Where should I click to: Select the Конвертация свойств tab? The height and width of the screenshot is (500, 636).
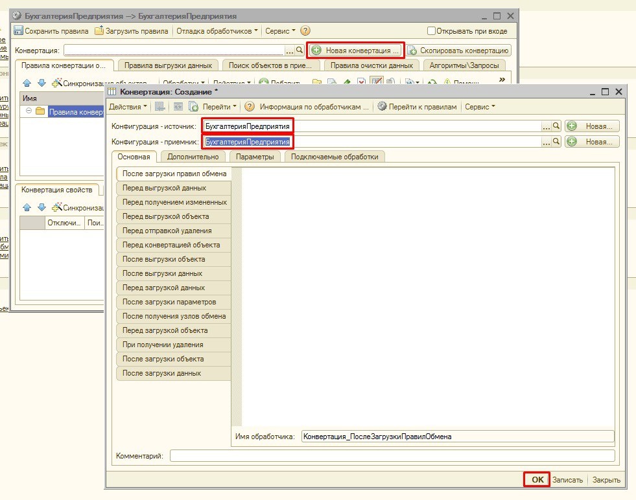(x=57, y=190)
